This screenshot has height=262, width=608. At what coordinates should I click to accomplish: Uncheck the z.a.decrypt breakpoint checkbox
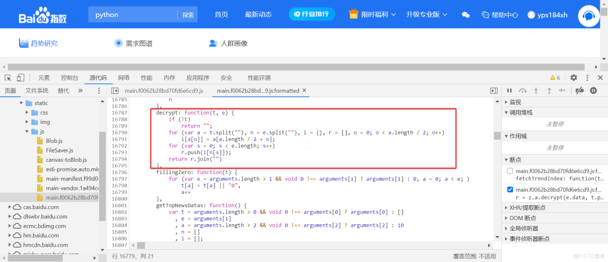510,190
